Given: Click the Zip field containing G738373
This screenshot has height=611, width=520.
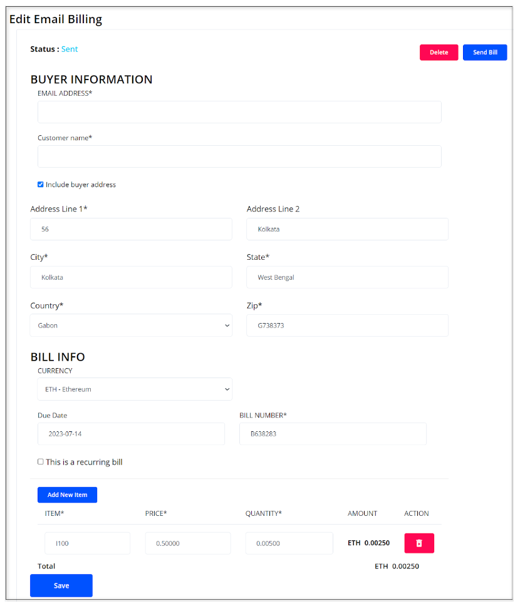Looking at the screenshot, I should pos(347,325).
